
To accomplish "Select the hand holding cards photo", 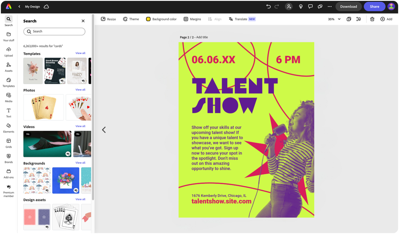I will point(78,107).
